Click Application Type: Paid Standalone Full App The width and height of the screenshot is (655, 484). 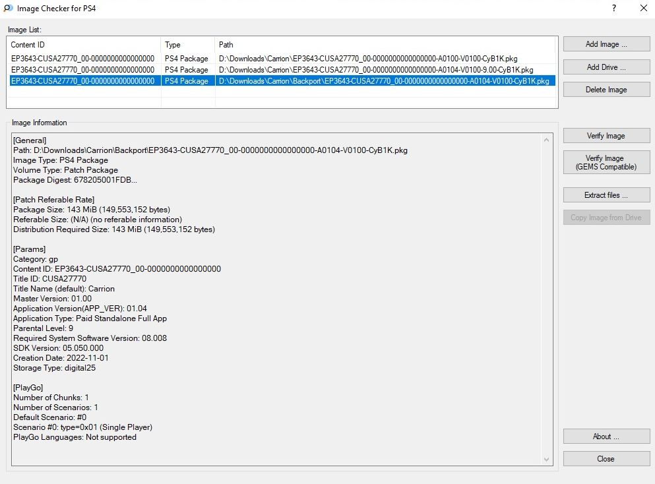pyautogui.click(x=90, y=318)
